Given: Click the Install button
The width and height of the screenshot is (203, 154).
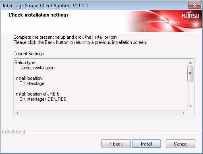Looking at the screenshot, I should 146,144.
